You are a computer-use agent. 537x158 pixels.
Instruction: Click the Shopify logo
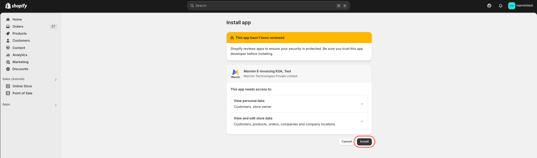16,6
